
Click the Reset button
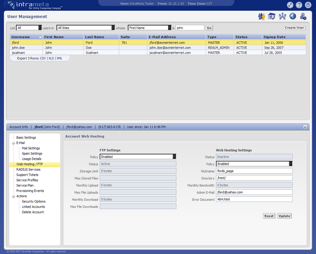click(269, 216)
